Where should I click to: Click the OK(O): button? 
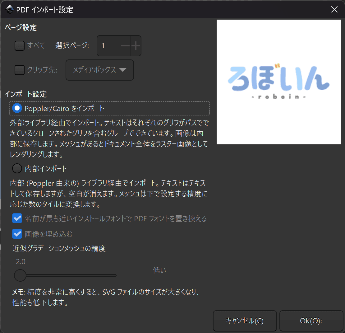coord(311,321)
